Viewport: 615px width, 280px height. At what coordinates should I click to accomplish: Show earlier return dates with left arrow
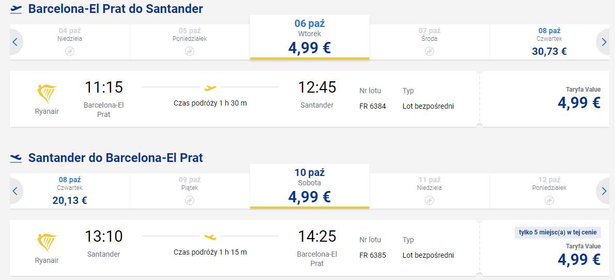(x=16, y=191)
